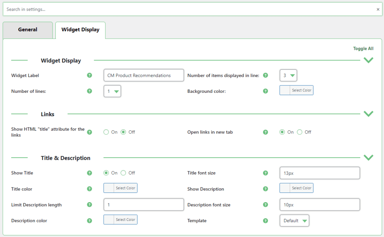
Task: Set Show Title to Off
Action: [x=124, y=173]
